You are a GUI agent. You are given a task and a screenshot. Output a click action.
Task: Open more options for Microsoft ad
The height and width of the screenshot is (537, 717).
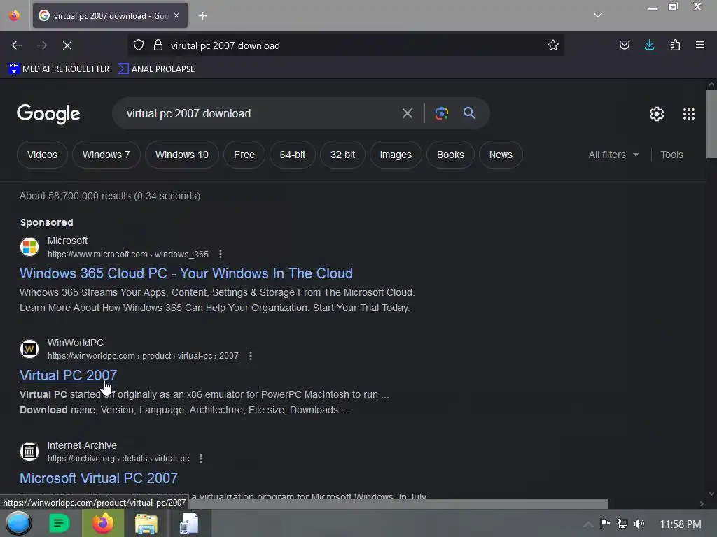pos(221,254)
